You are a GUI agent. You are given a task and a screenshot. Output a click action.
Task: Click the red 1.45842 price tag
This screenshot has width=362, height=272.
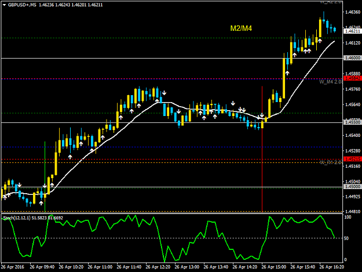353,78
